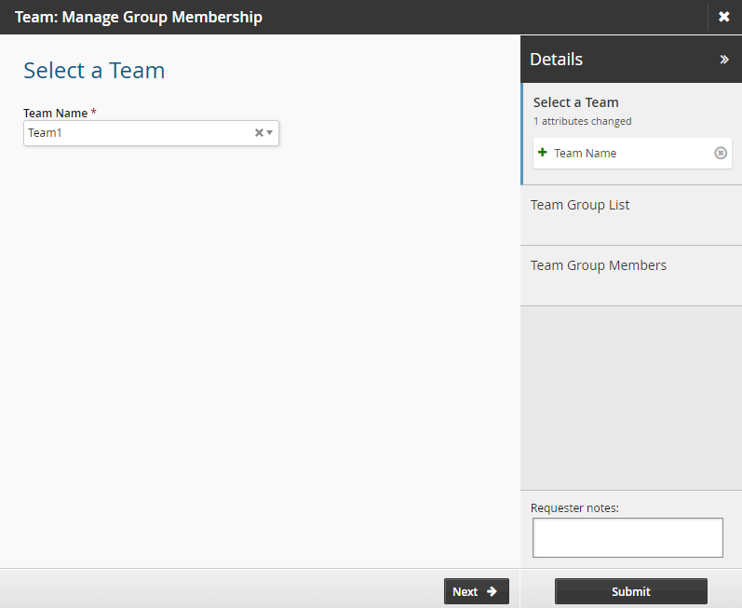
Task: Remove the Team Name change with circled x
Action: pyautogui.click(x=720, y=153)
